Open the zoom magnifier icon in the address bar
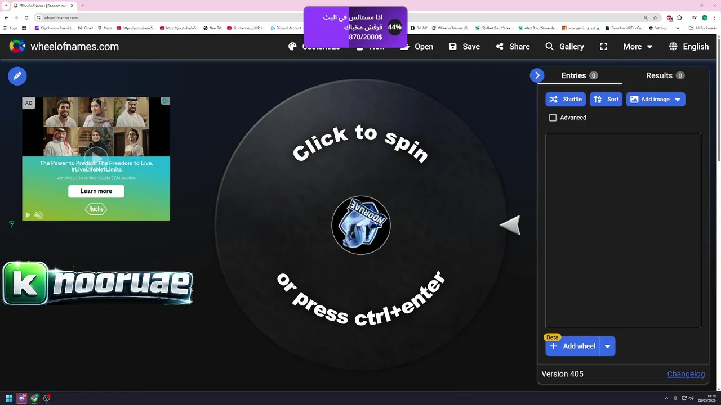Viewport: 721px width, 405px height. pyautogui.click(x=645, y=17)
